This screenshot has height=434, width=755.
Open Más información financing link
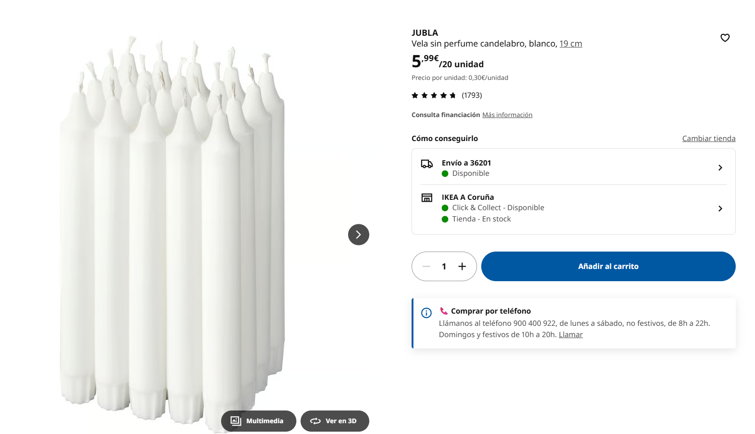pos(507,115)
